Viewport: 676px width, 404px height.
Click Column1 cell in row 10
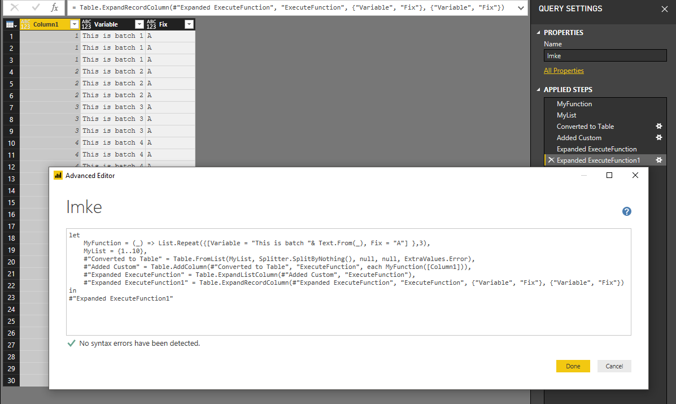coord(50,143)
